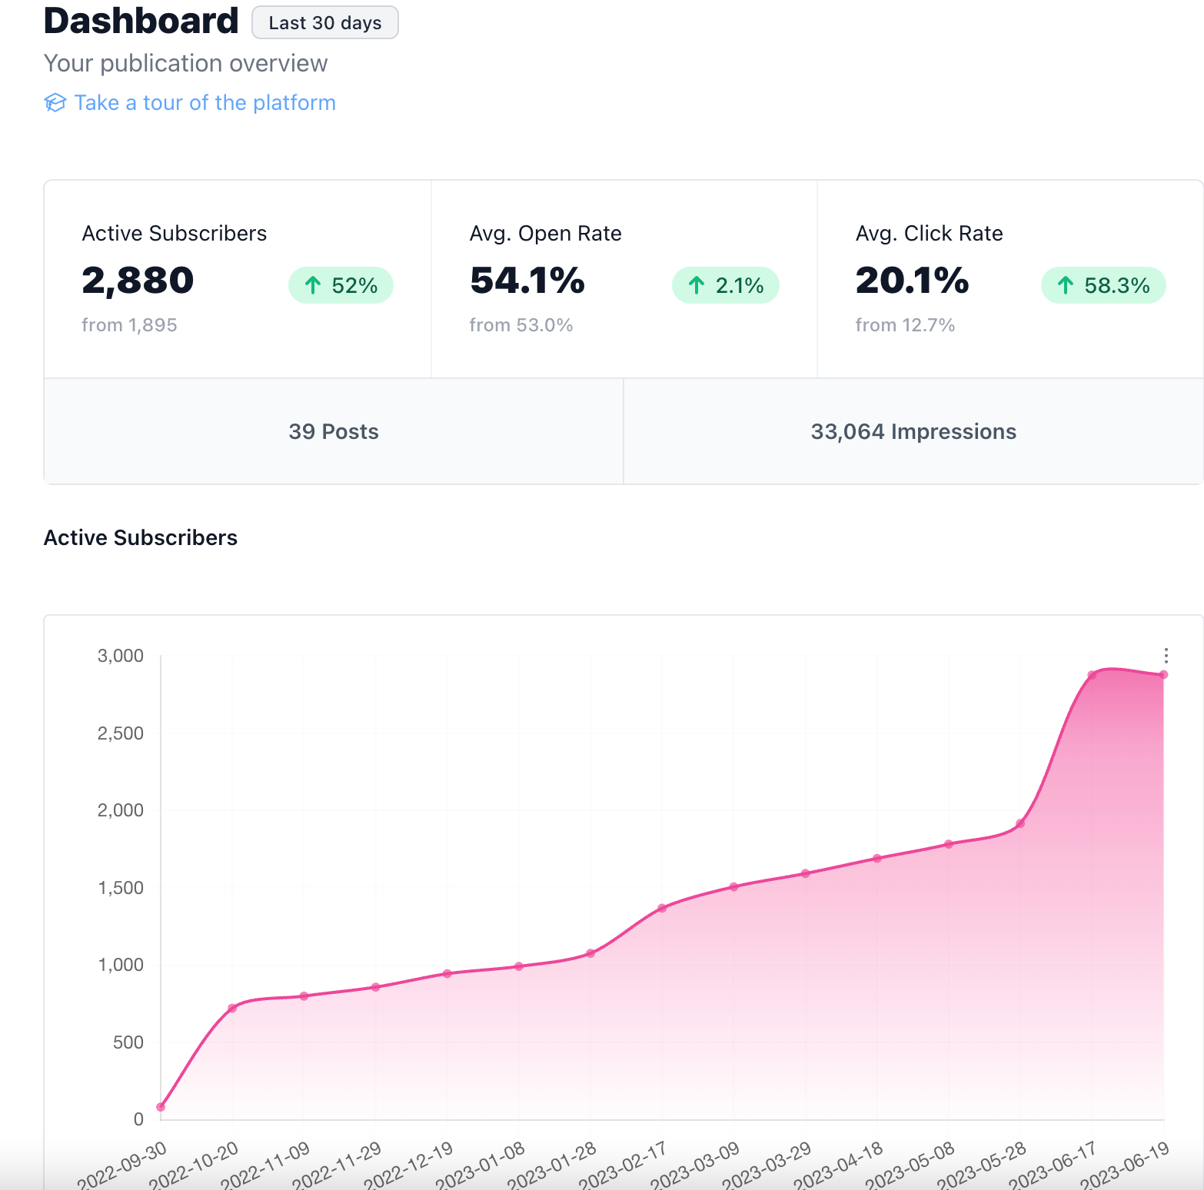Click the 2023-06-17 data point
This screenshot has height=1190, width=1204.
1092,675
